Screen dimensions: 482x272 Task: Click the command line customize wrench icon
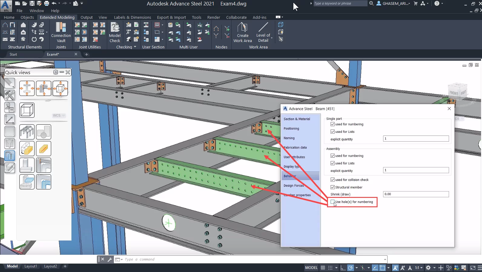coord(110,259)
